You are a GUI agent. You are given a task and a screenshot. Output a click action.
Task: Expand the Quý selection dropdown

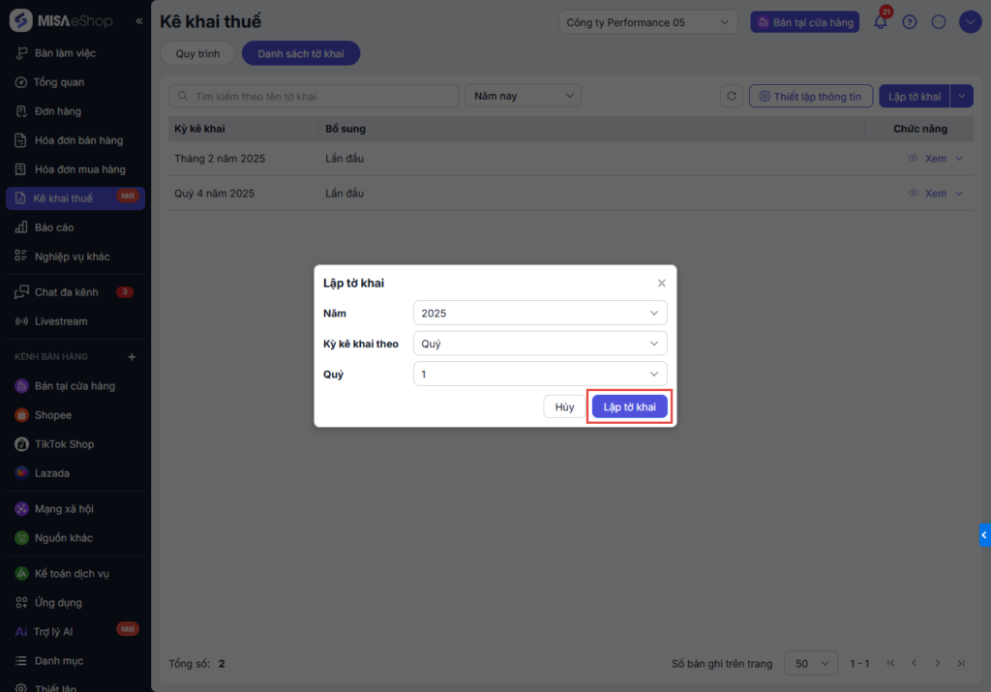pos(539,374)
